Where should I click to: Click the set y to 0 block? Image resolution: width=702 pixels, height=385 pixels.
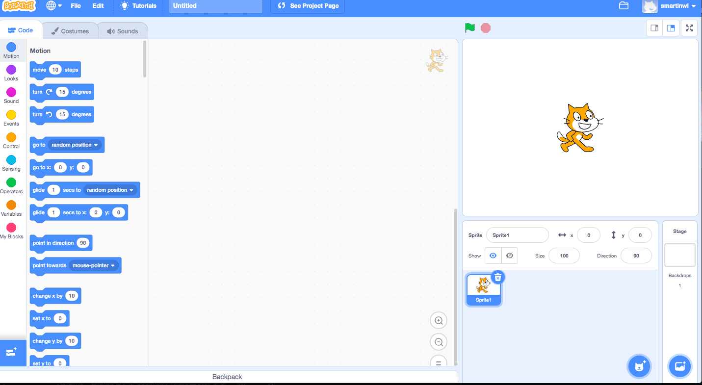click(50, 362)
